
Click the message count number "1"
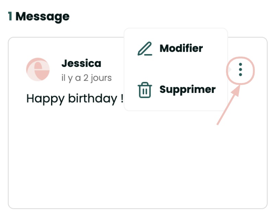(x=10, y=16)
